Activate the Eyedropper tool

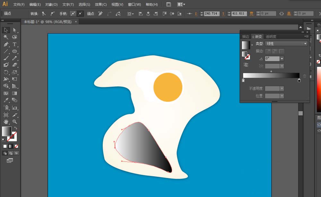[x=6, y=100]
